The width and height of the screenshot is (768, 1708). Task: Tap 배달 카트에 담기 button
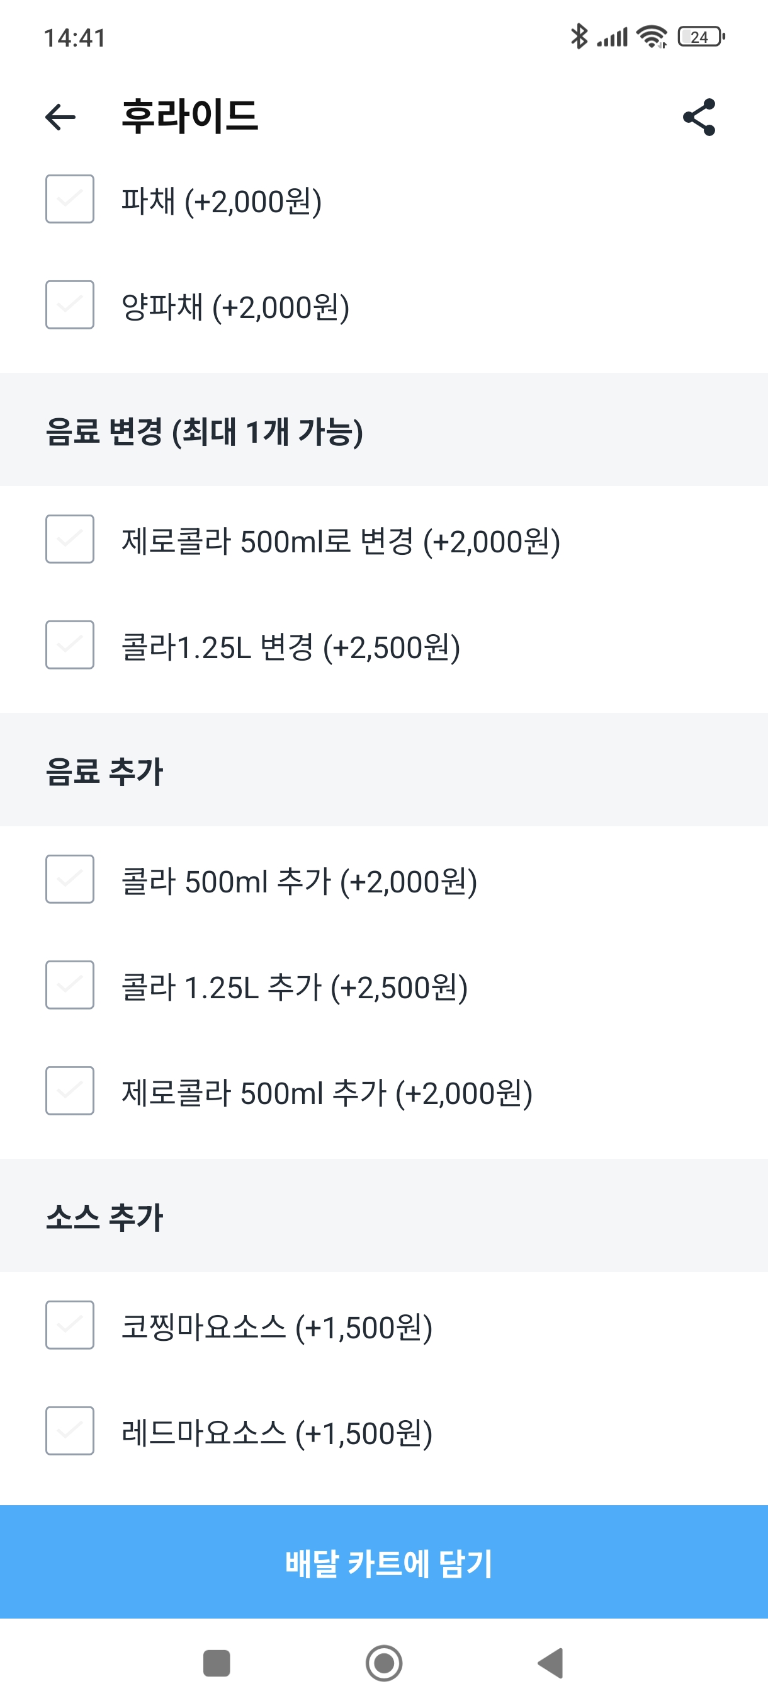(x=385, y=1562)
